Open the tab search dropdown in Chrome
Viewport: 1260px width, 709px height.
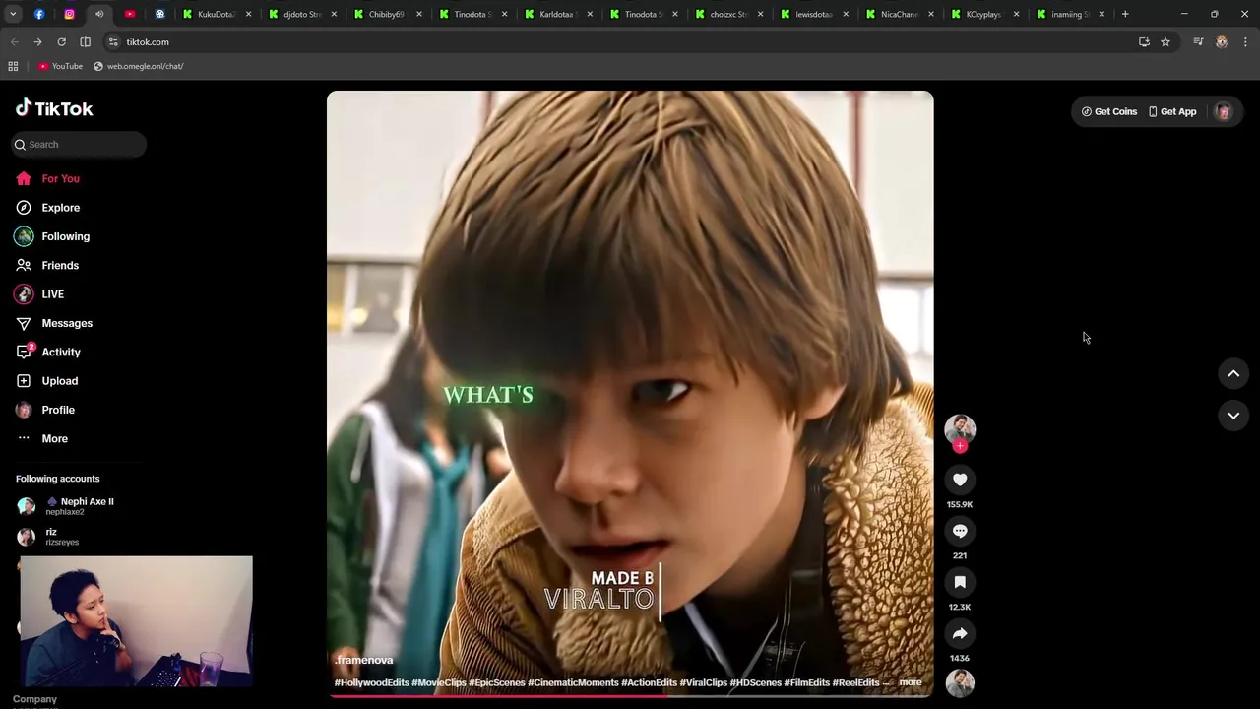[x=13, y=14]
